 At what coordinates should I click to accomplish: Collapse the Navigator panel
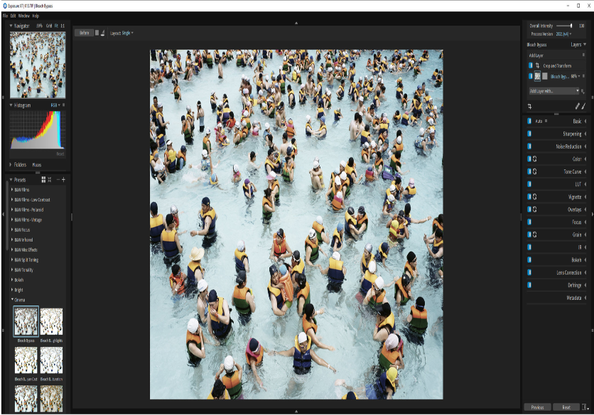(x=11, y=26)
